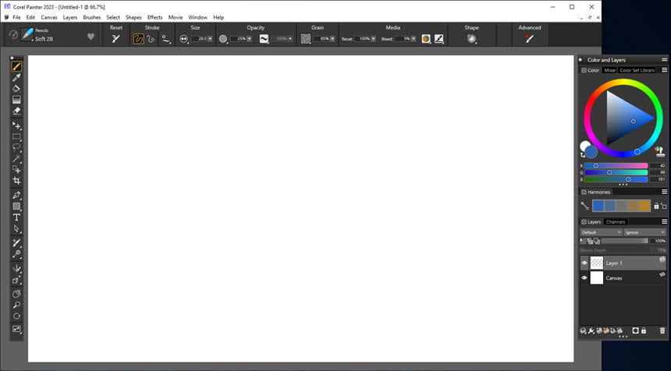The height and width of the screenshot is (371, 671).
Task: Open the Grain 65% dropdown
Action: (332, 38)
